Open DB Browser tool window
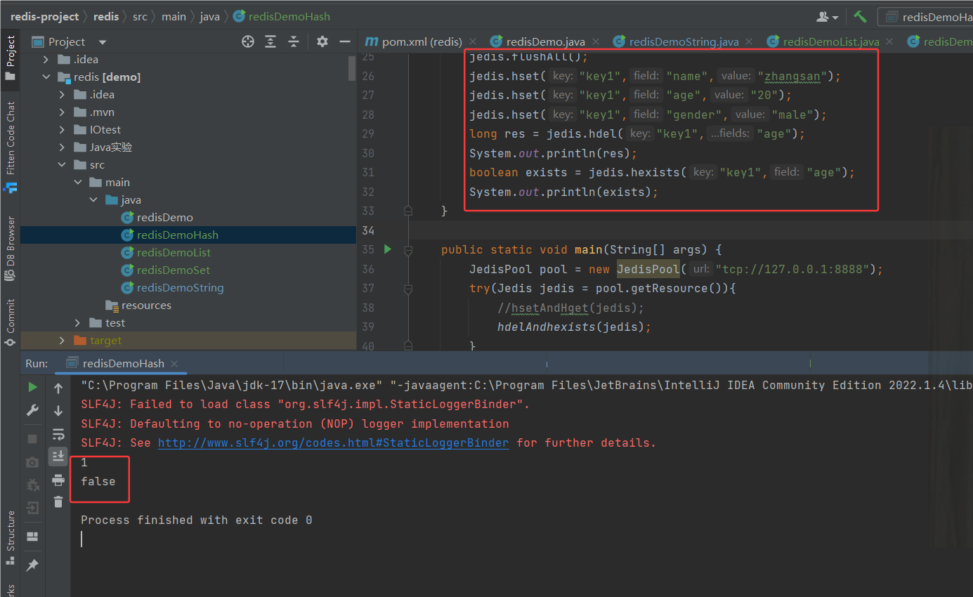Screen dimensions: 973x597 (11, 249)
